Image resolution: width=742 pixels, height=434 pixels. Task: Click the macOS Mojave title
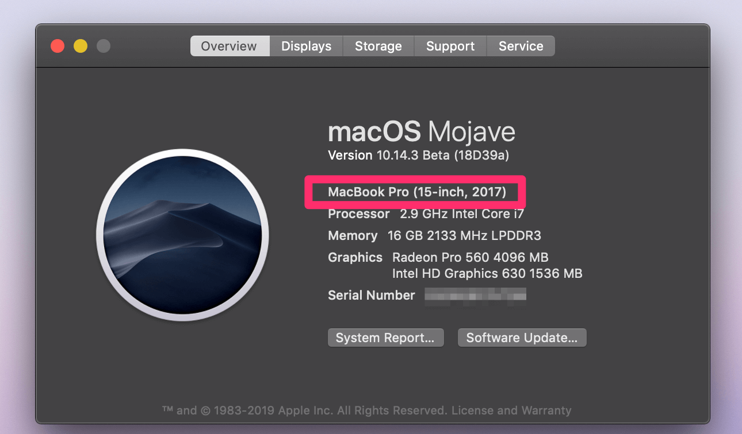pyautogui.click(x=421, y=132)
